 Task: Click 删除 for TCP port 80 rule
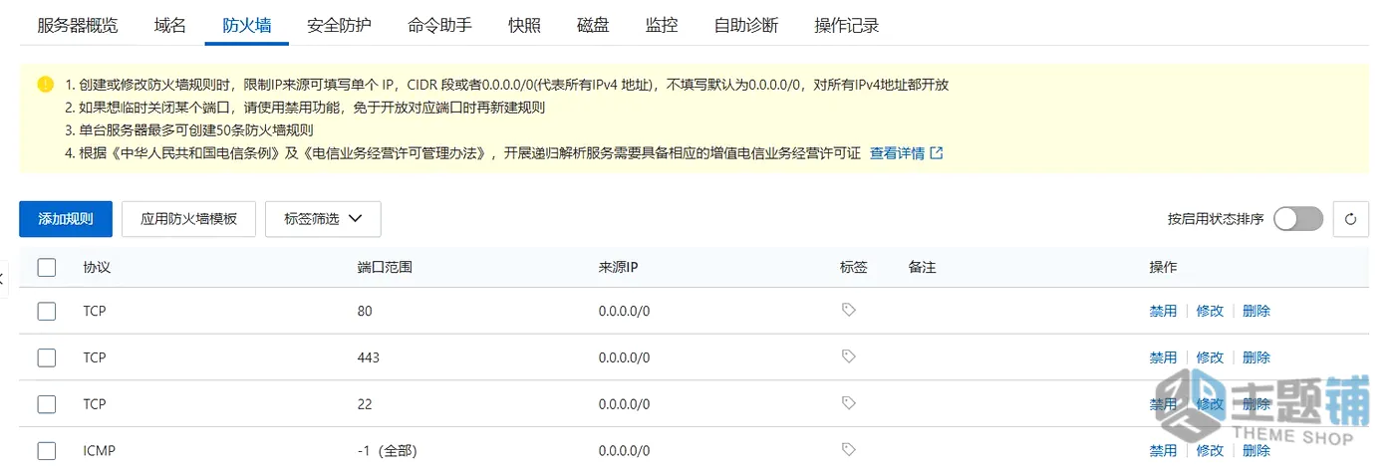point(1256,311)
